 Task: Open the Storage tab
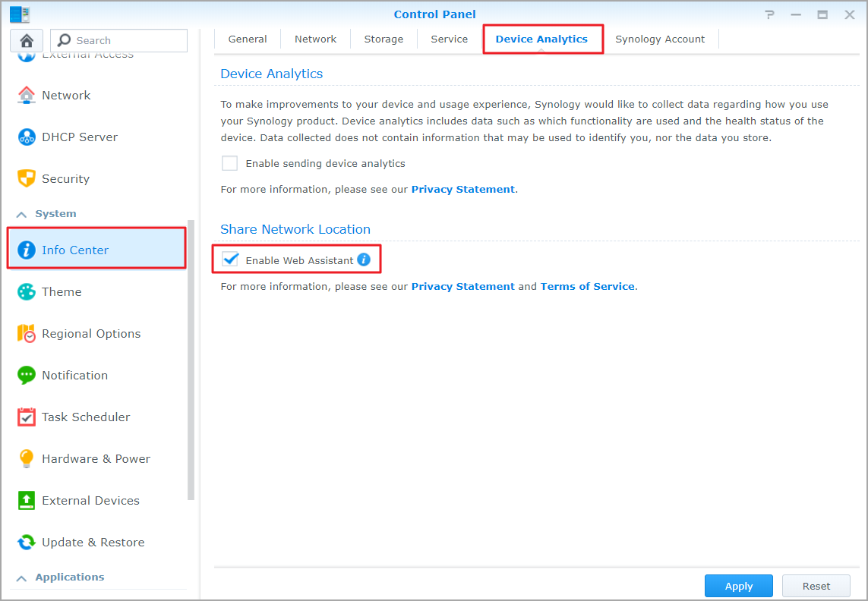tap(383, 39)
